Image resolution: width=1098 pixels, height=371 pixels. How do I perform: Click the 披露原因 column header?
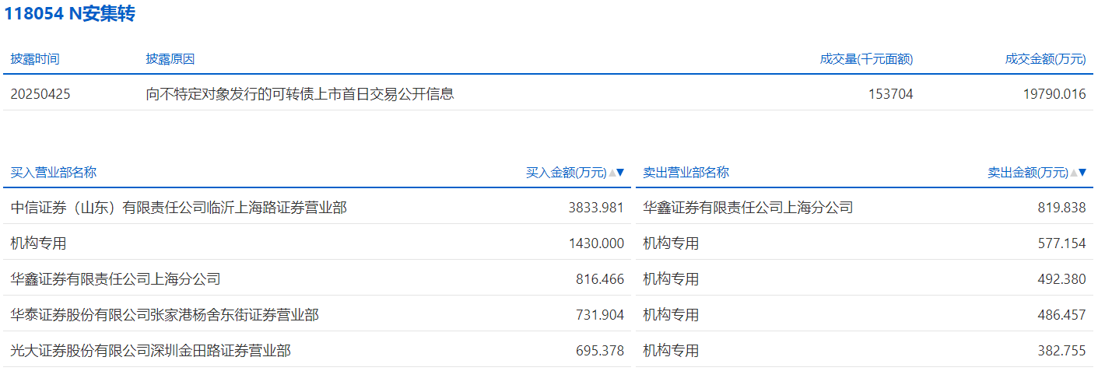(x=170, y=59)
